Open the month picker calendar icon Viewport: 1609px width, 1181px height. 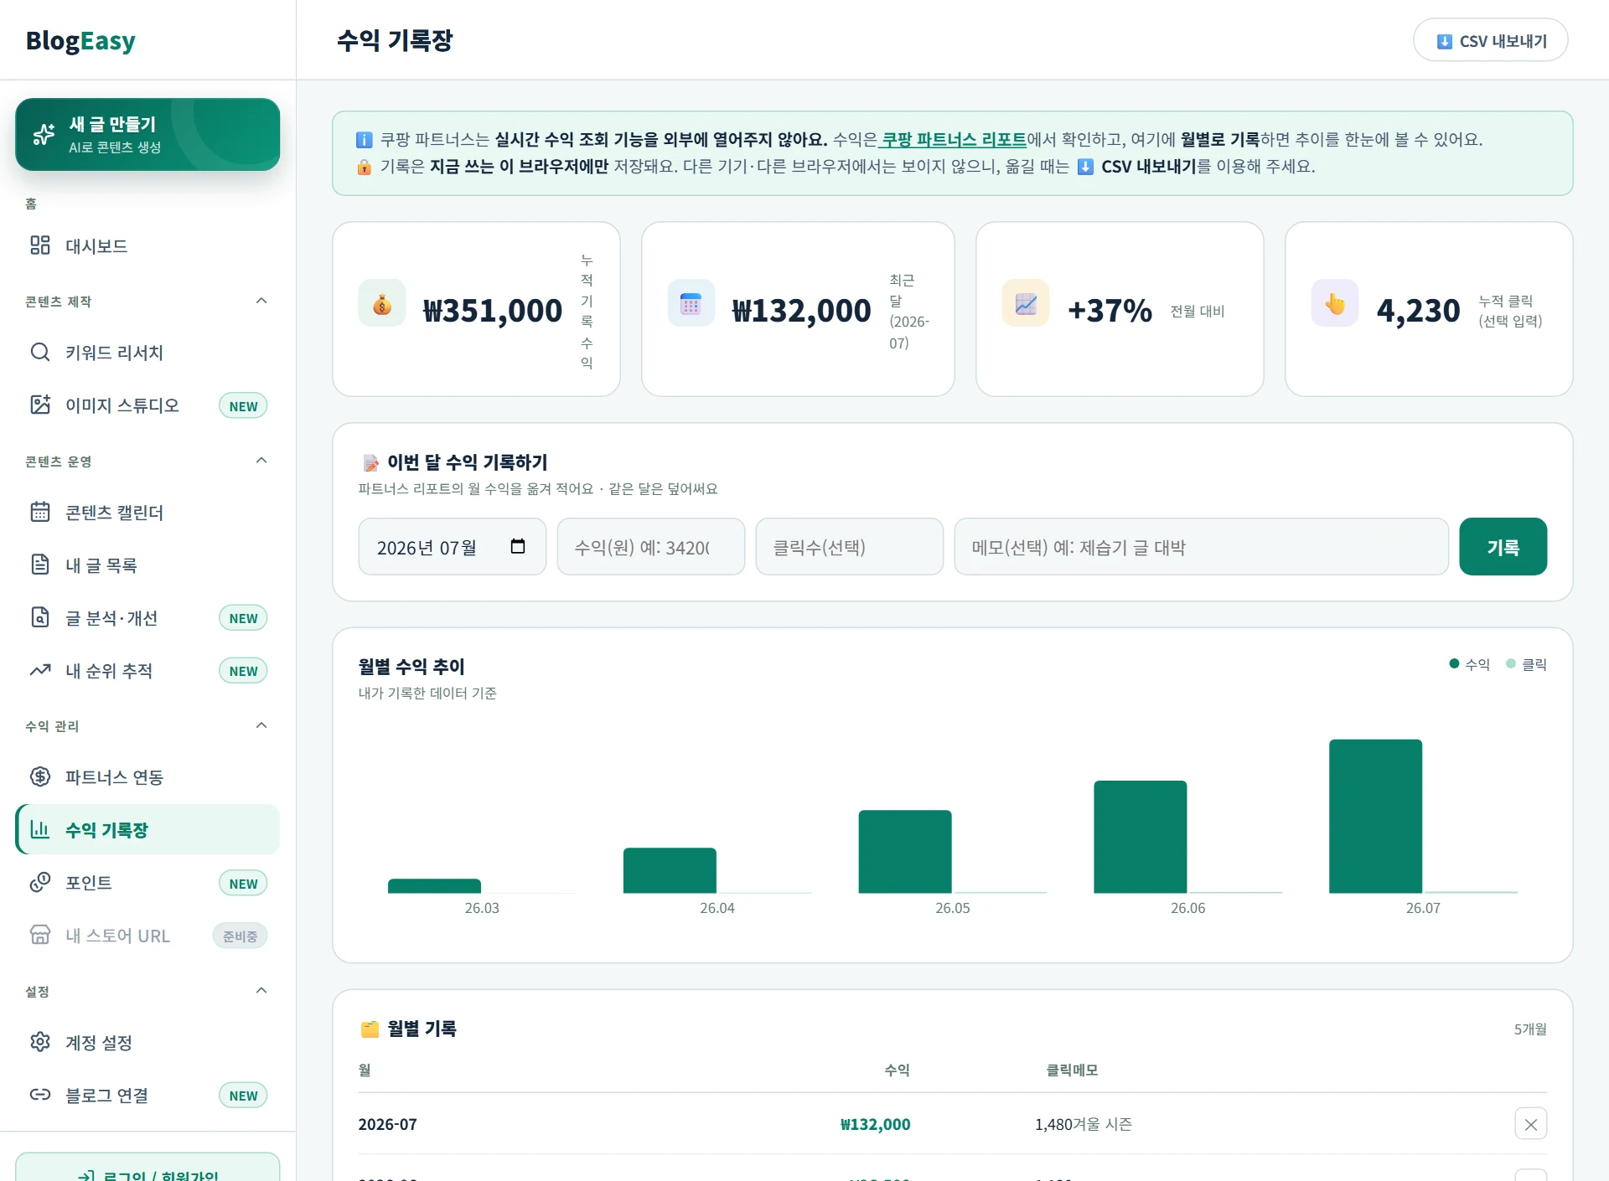click(518, 546)
